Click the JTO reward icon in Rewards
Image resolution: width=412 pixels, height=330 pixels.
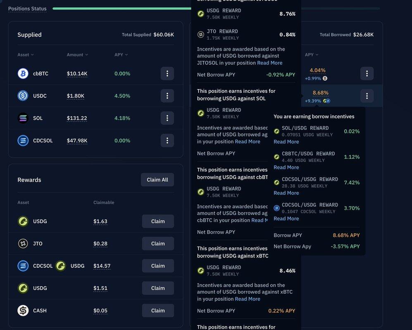(23, 243)
